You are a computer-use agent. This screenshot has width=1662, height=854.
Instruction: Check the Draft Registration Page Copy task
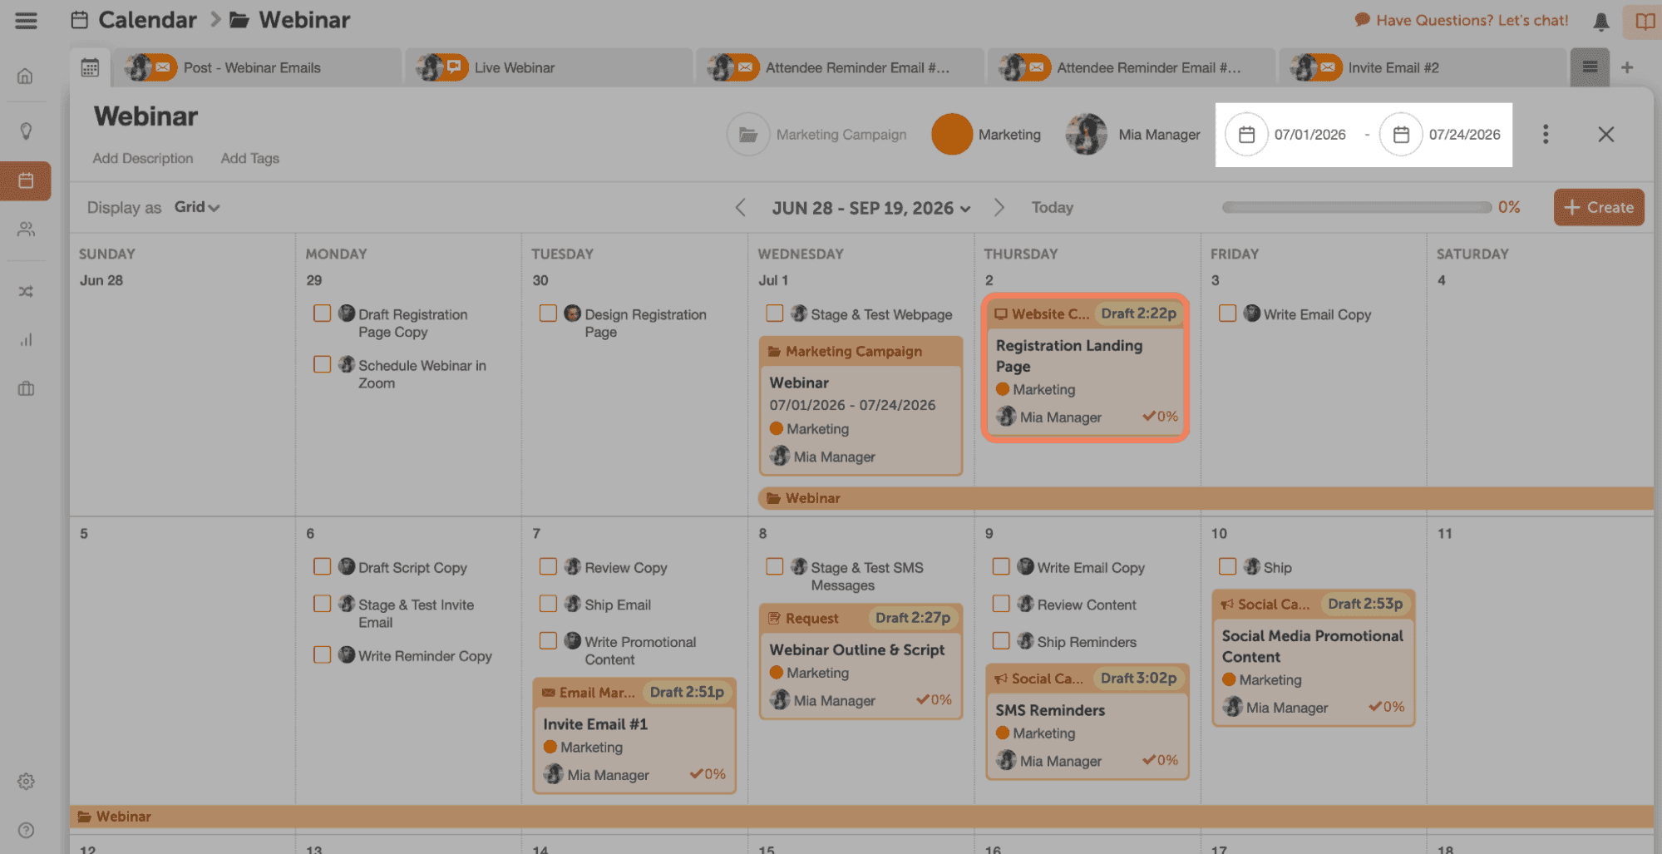click(x=322, y=313)
